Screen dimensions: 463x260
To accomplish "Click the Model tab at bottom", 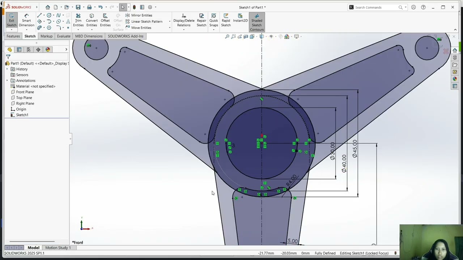I will click(x=33, y=248).
